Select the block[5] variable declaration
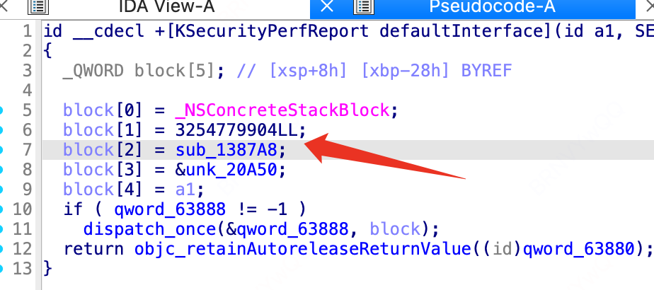The image size is (654, 290). coord(175,71)
